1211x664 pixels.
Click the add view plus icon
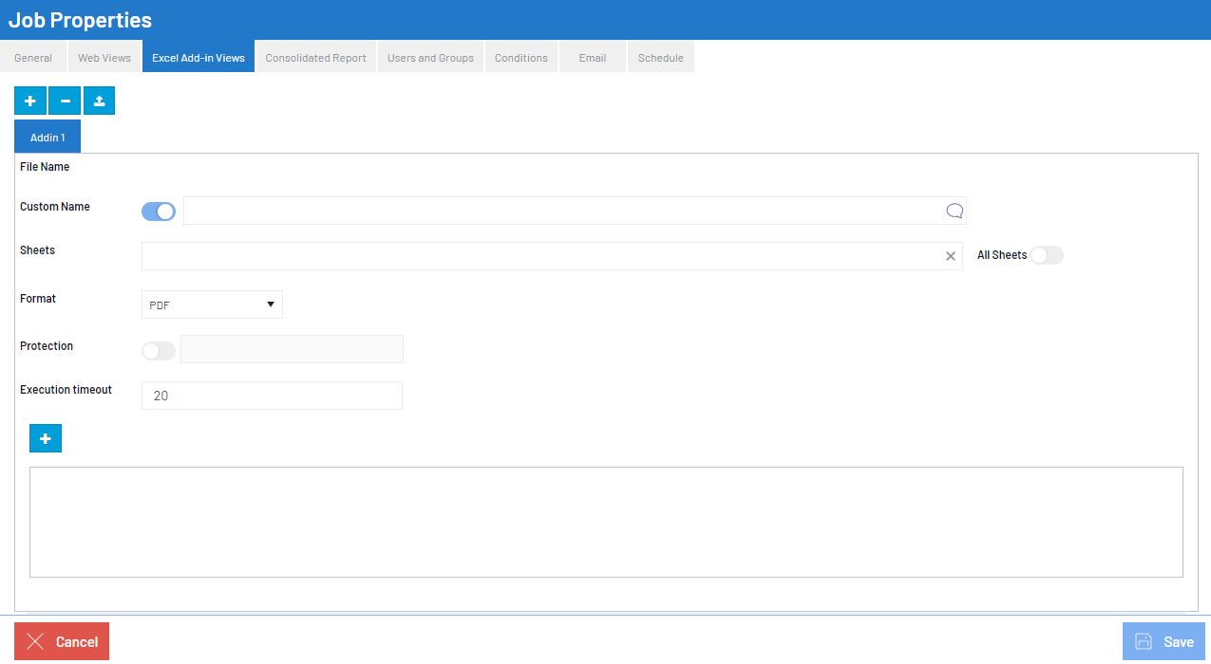(x=29, y=101)
